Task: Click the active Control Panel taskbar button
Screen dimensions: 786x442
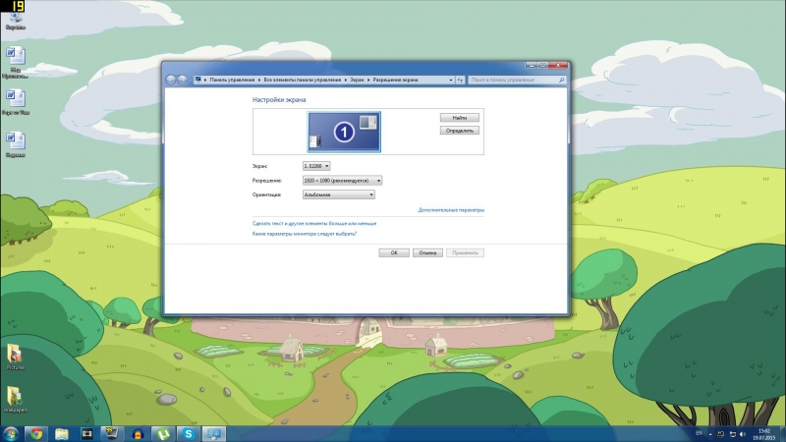Action: (213, 434)
